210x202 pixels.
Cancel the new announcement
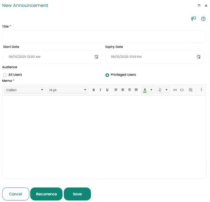click(16, 194)
